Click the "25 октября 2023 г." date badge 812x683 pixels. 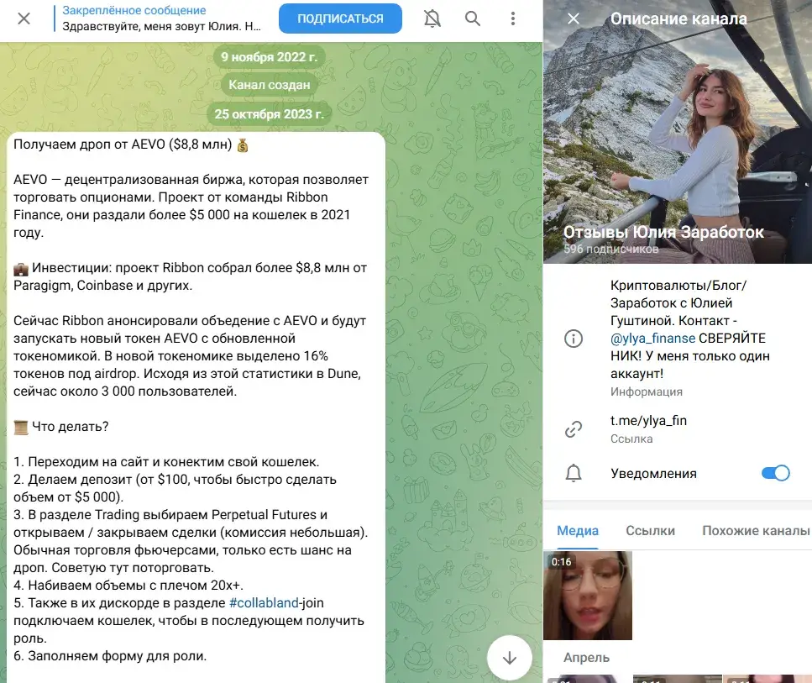click(x=270, y=114)
